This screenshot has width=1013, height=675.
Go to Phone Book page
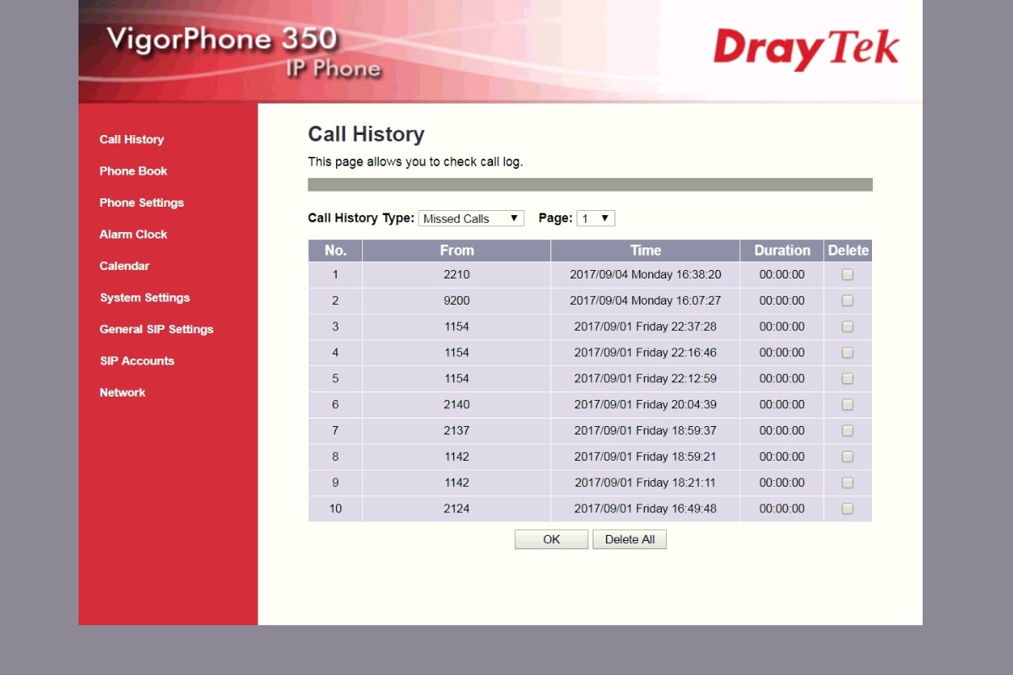pos(133,170)
